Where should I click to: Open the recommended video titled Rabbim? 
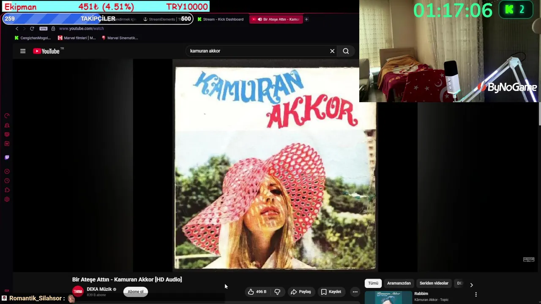421,293
